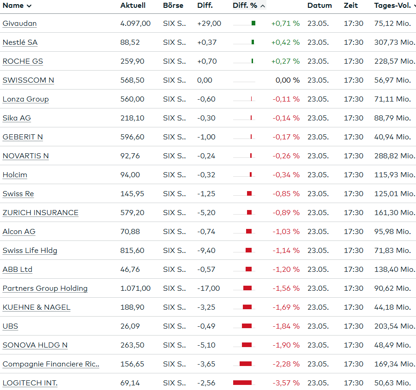Select Sika's percentage -0,14 %
Image resolution: width=416 pixels, height=390 pixels.
286,118
